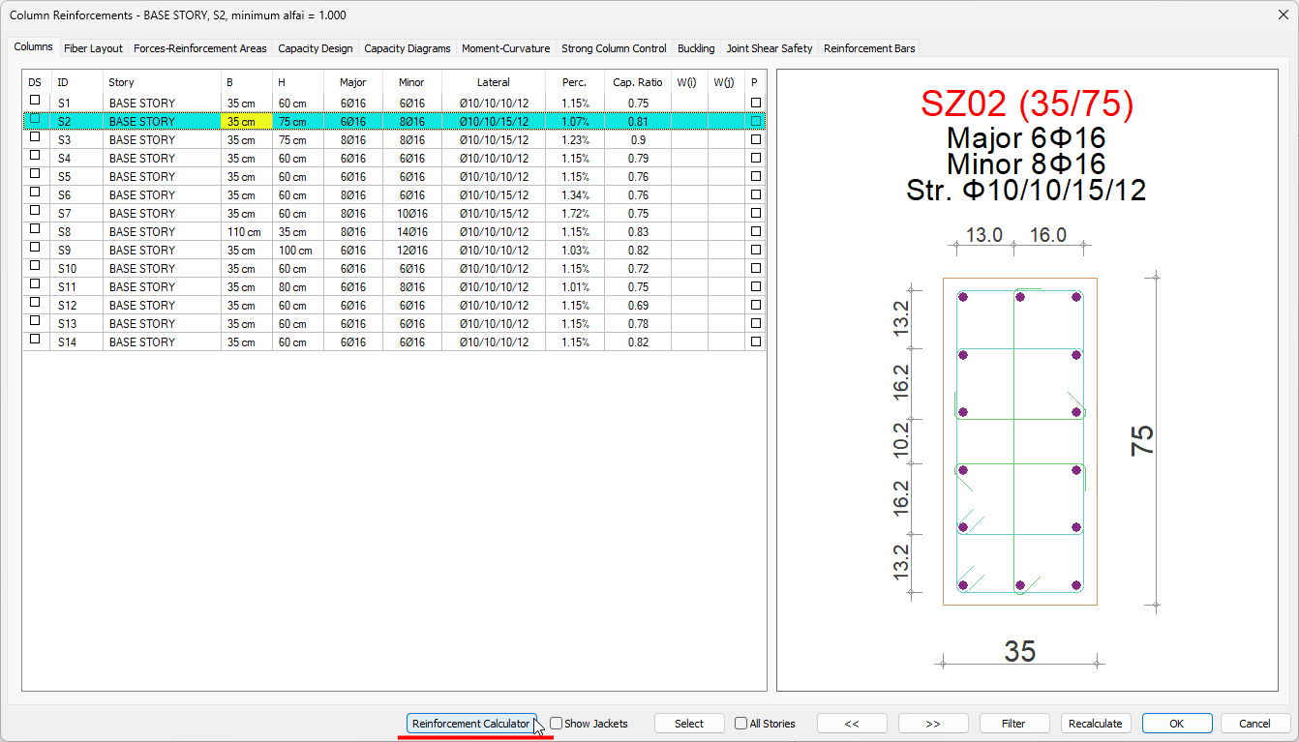The width and height of the screenshot is (1299, 742).
Task: Open the Capacity Diagrams tab
Action: tap(407, 48)
